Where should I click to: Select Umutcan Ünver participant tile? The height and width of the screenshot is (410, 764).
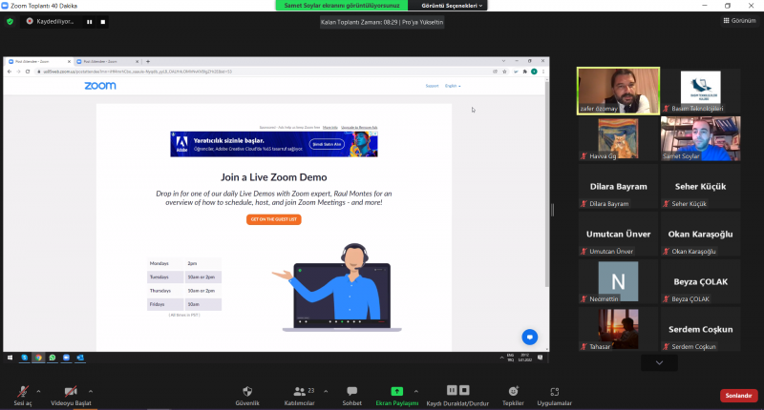pos(618,234)
